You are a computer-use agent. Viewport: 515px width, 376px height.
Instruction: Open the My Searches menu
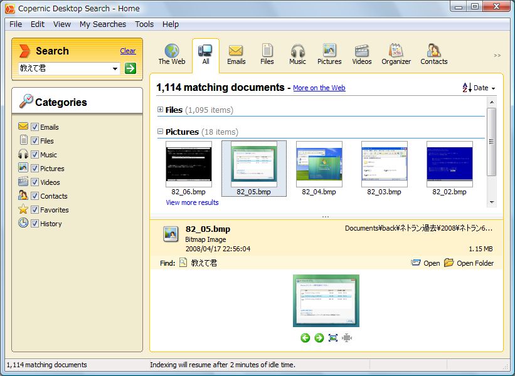point(103,24)
